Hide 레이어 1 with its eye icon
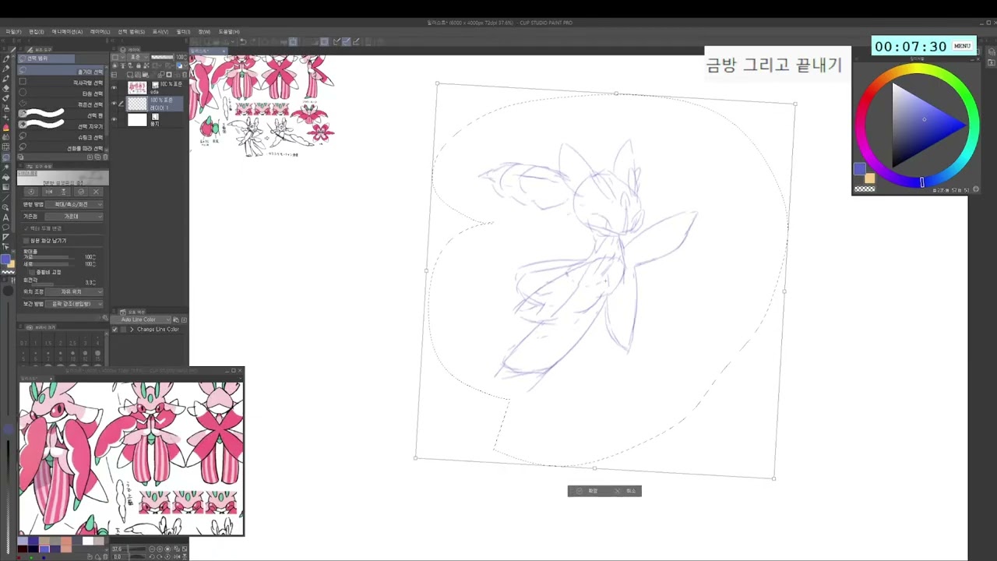997x561 pixels. point(114,103)
